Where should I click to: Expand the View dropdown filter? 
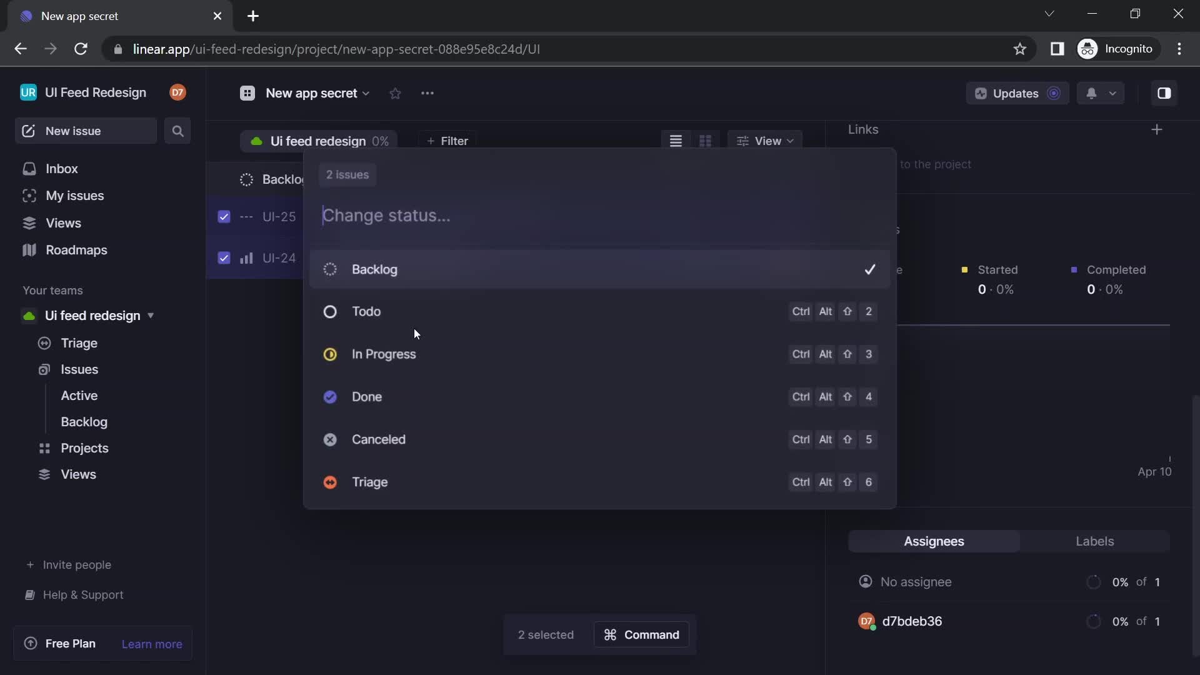coord(765,141)
